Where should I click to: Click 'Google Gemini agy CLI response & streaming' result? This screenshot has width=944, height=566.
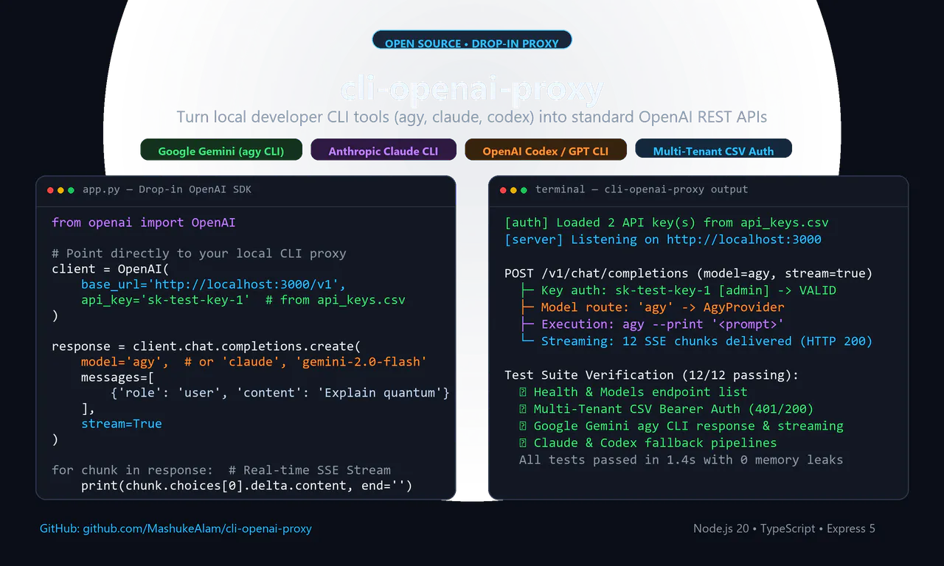click(x=681, y=426)
